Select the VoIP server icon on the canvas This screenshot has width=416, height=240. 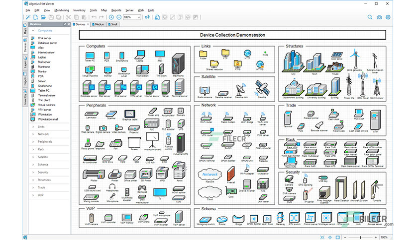tap(179, 217)
